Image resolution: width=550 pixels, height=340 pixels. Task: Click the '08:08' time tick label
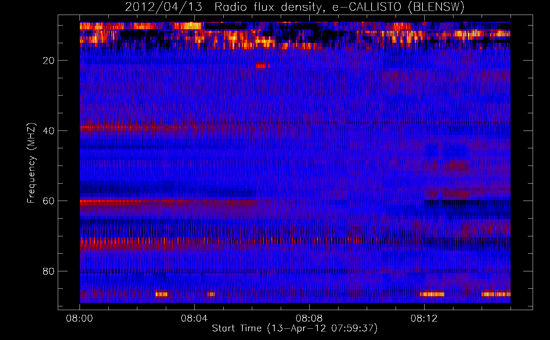[309, 319]
